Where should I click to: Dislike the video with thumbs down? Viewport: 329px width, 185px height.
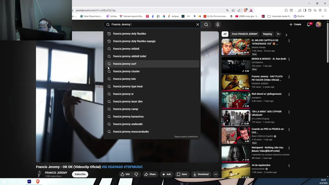136,174
